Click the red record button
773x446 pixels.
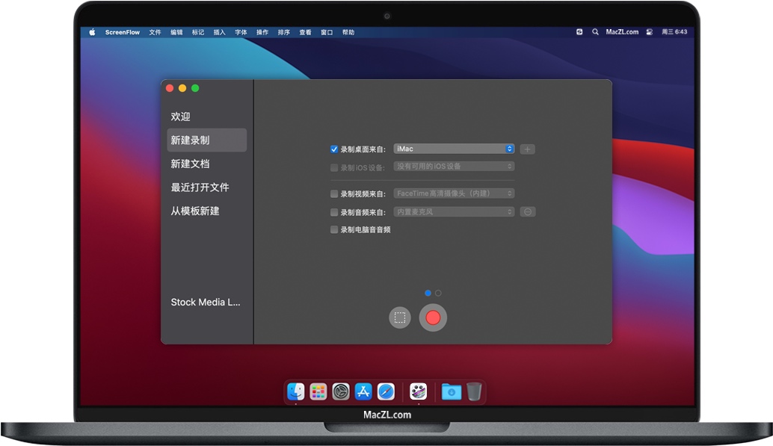point(433,318)
